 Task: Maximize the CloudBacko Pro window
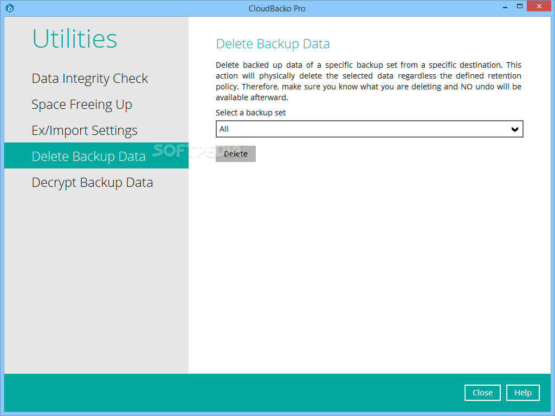point(520,6)
